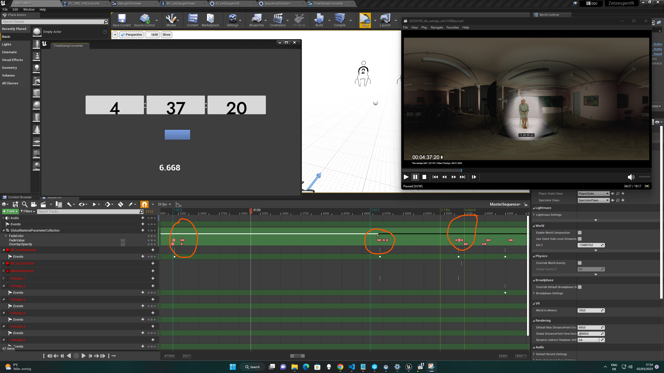Click the Sequencer render movie clapboard icon
The image size is (664, 373).
coord(43,204)
